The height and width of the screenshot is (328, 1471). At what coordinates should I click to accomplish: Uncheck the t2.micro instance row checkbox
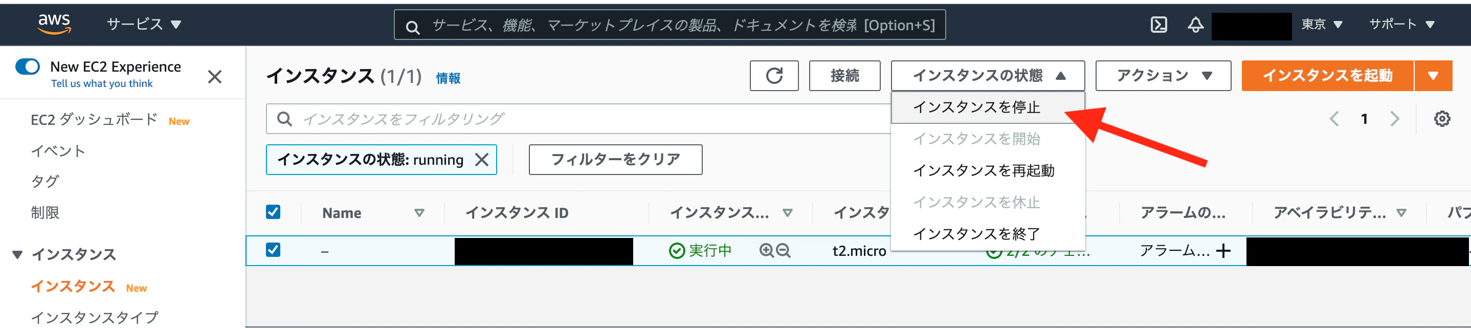pos(273,250)
